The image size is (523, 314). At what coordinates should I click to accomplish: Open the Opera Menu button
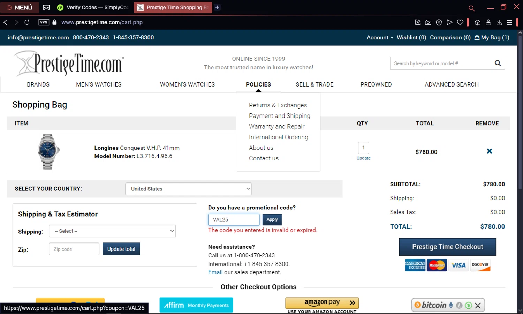point(20,7)
